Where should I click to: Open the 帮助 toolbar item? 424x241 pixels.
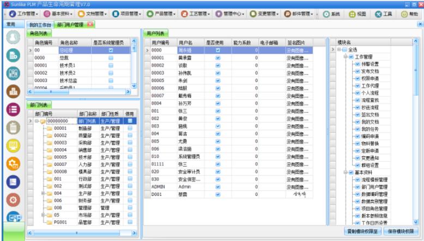pos(409,14)
